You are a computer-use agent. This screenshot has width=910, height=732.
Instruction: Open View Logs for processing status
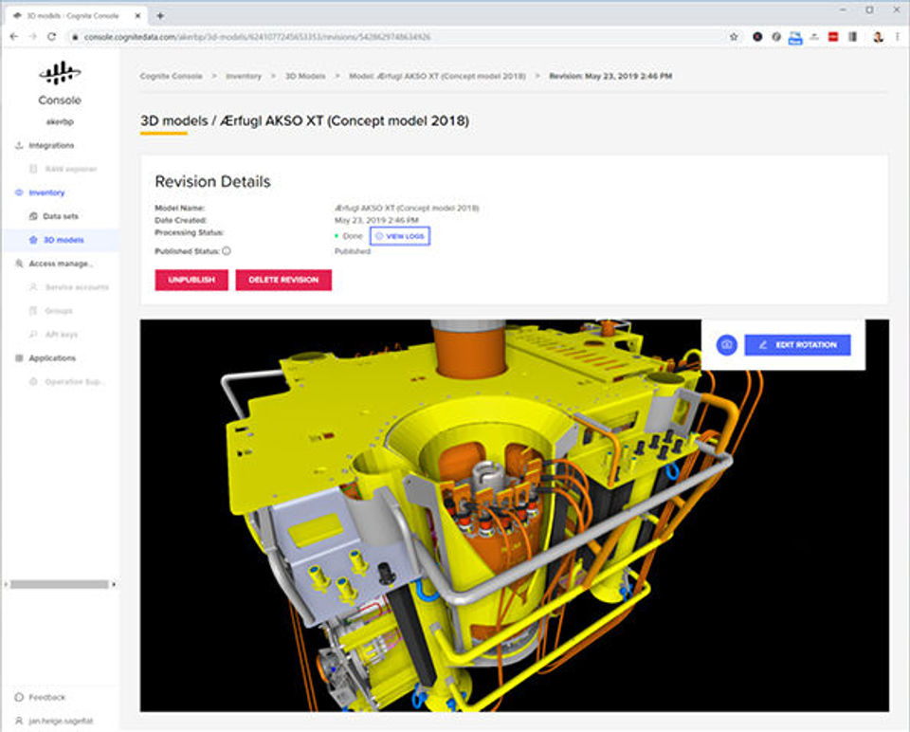pyautogui.click(x=400, y=236)
